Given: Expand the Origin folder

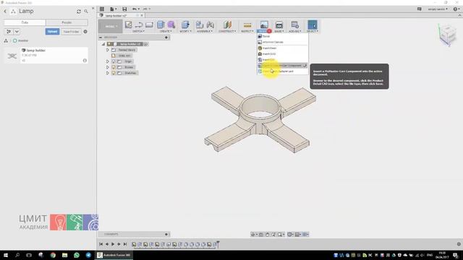Looking at the screenshot, I should point(108,61).
